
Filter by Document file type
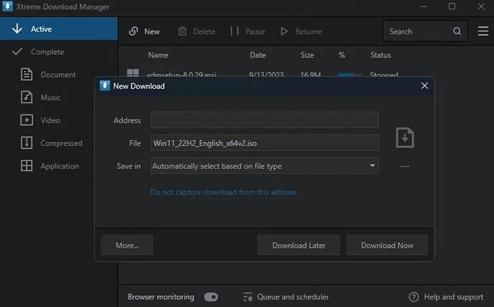point(58,75)
